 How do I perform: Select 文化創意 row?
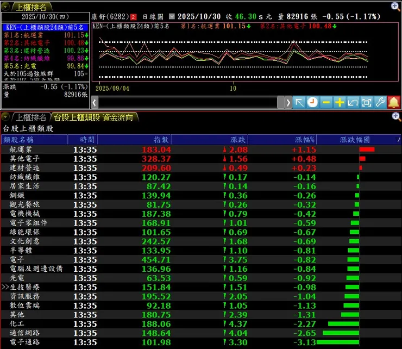coord(201,241)
